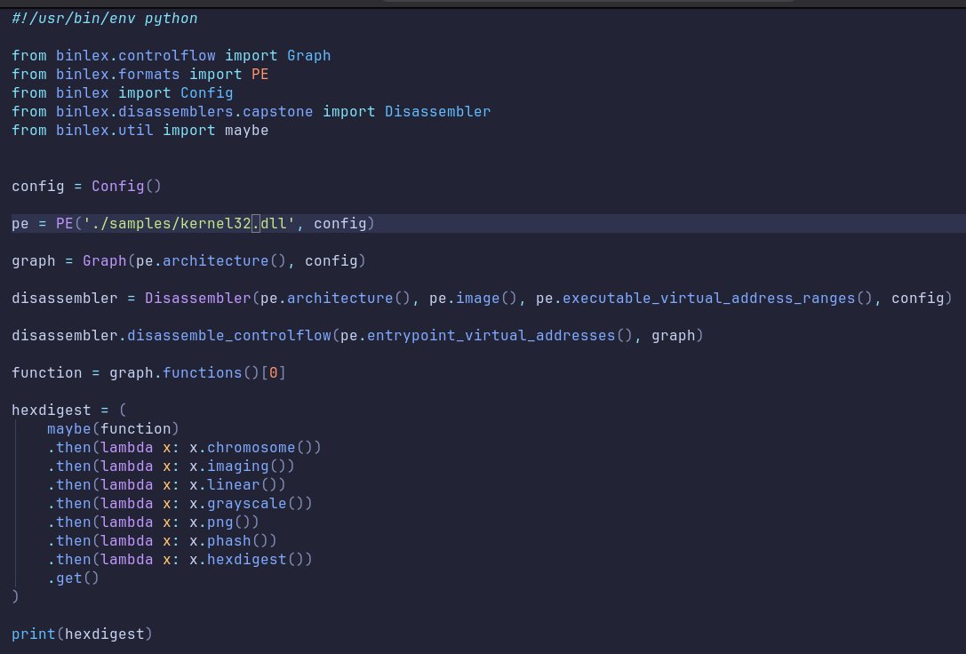The width and height of the screenshot is (966, 654).
Task: Click 'entrypoint_virtual_addresses' method name
Action: tap(491, 336)
